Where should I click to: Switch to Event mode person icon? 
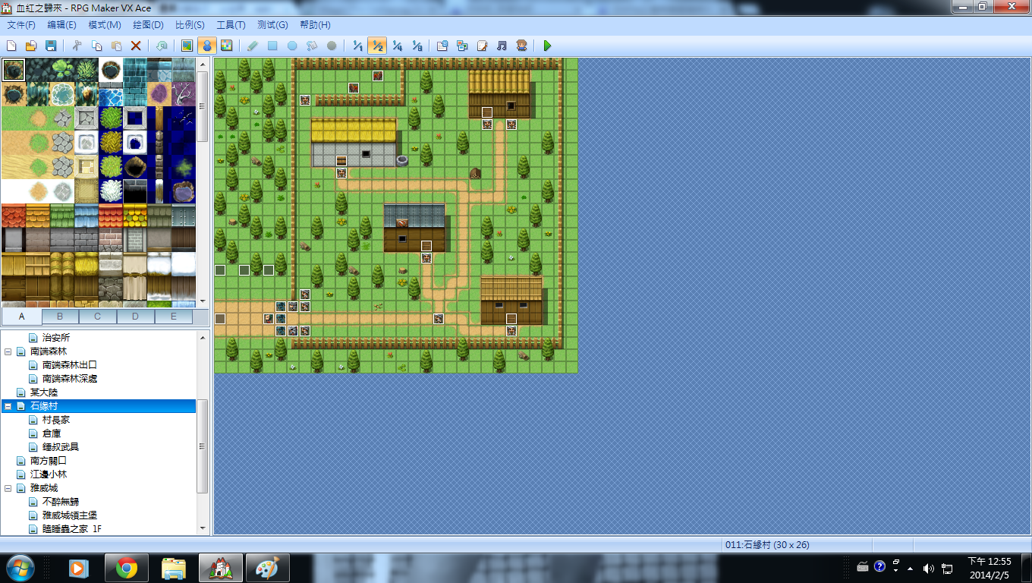pyautogui.click(x=206, y=46)
